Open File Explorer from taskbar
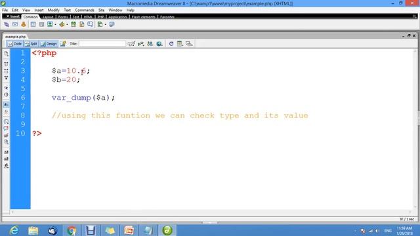 click(x=33, y=230)
